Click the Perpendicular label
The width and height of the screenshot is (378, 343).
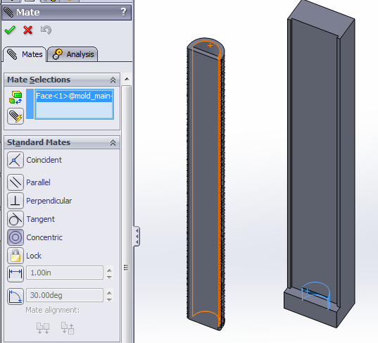coord(49,201)
